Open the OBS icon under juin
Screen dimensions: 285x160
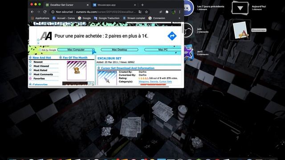coord(188,30)
